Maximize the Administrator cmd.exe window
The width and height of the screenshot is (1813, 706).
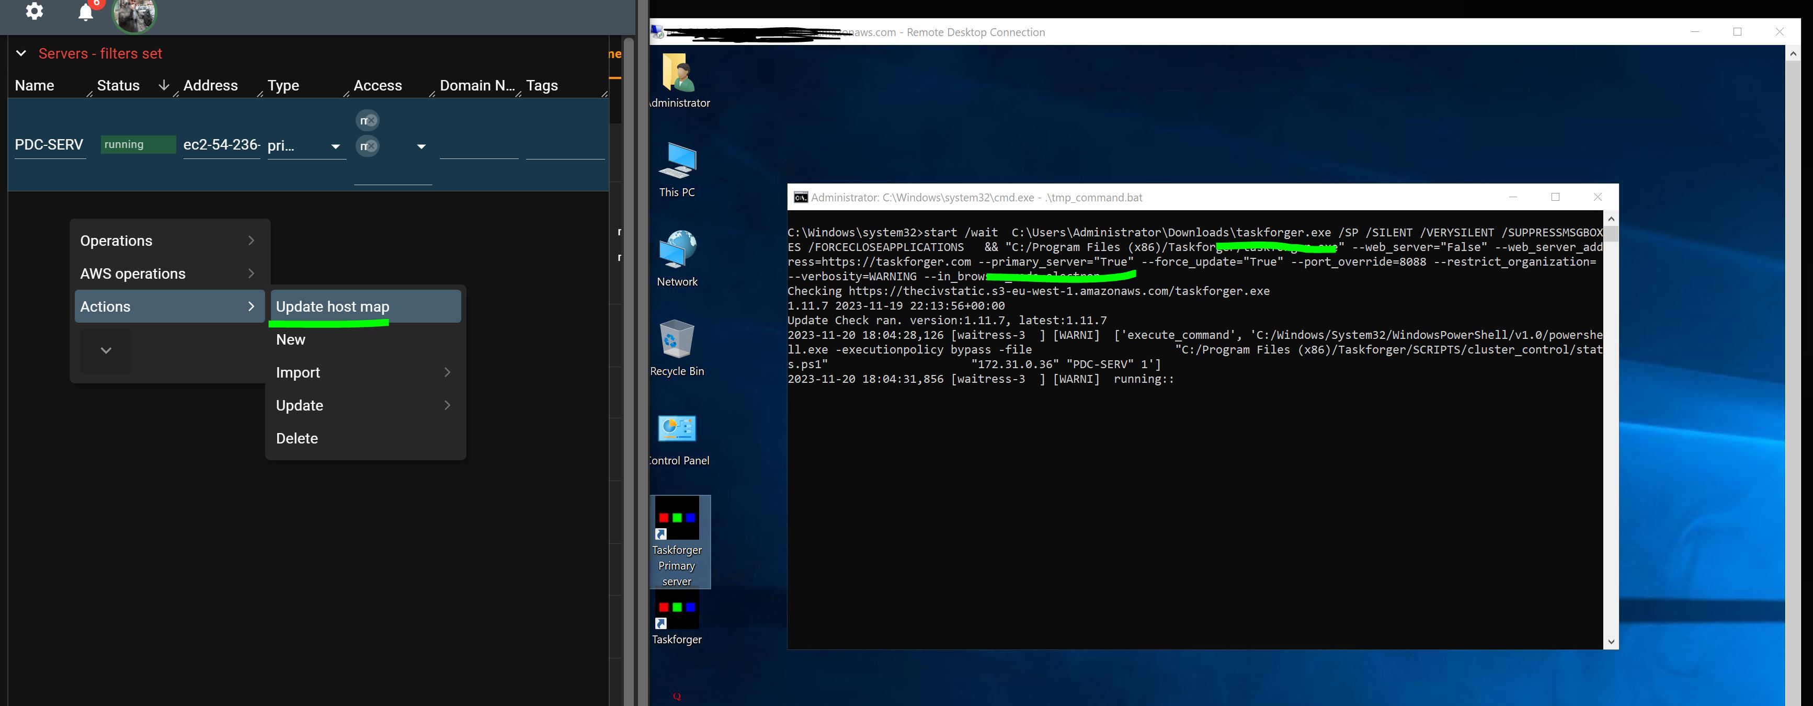[1555, 197]
